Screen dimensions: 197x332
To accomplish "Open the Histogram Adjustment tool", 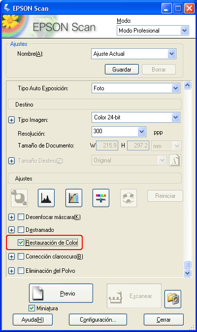I will point(46,198).
